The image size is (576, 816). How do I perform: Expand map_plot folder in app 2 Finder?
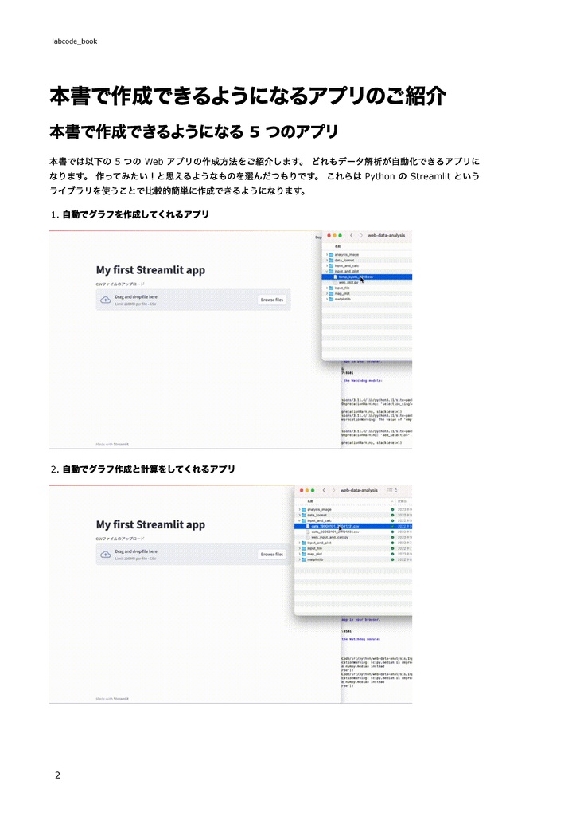[300, 555]
